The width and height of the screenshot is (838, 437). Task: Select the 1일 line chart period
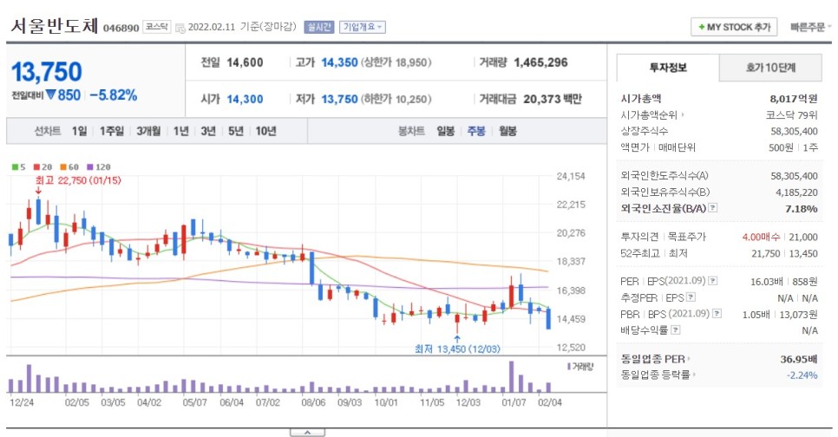(x=79, y=131)
